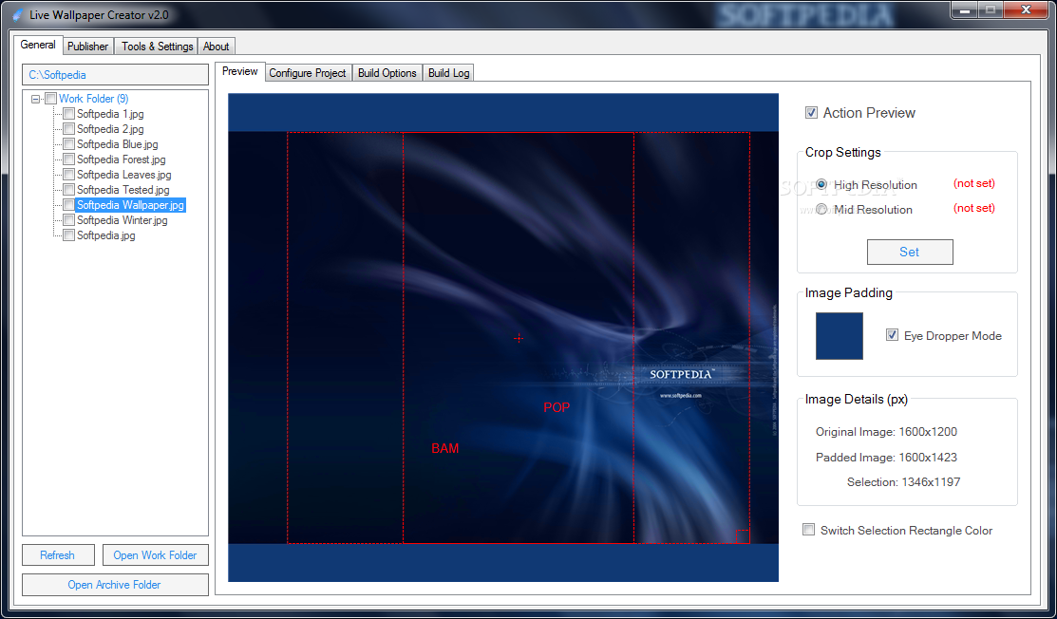Check the Softpedia Forest.jpg checkbox
Screen dimensions: 1057x619
click(68, 159)
